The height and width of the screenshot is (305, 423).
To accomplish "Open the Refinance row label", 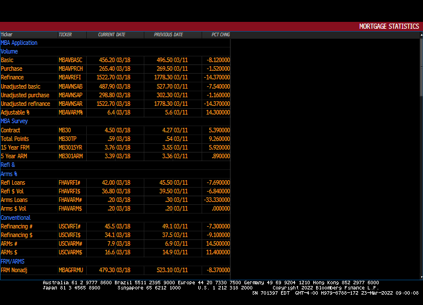I will [12, 78].
